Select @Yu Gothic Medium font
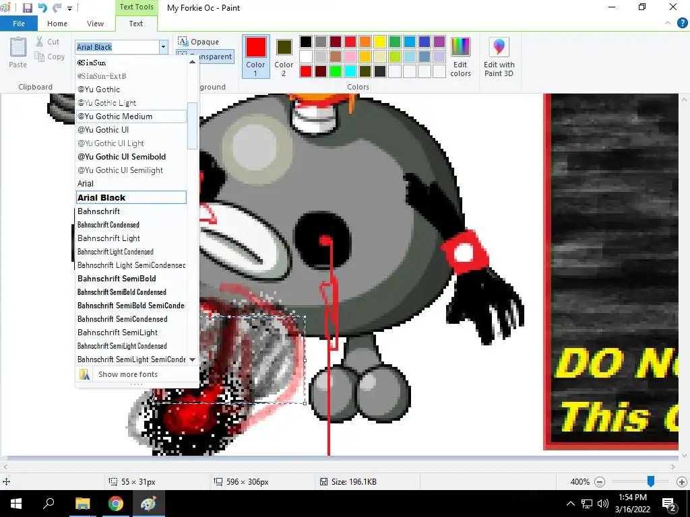 131,116
